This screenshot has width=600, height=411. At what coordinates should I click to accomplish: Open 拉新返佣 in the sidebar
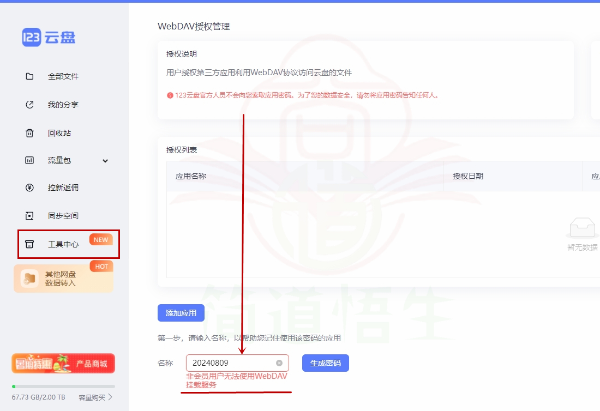pyautogui.click(x=63, y=188)
